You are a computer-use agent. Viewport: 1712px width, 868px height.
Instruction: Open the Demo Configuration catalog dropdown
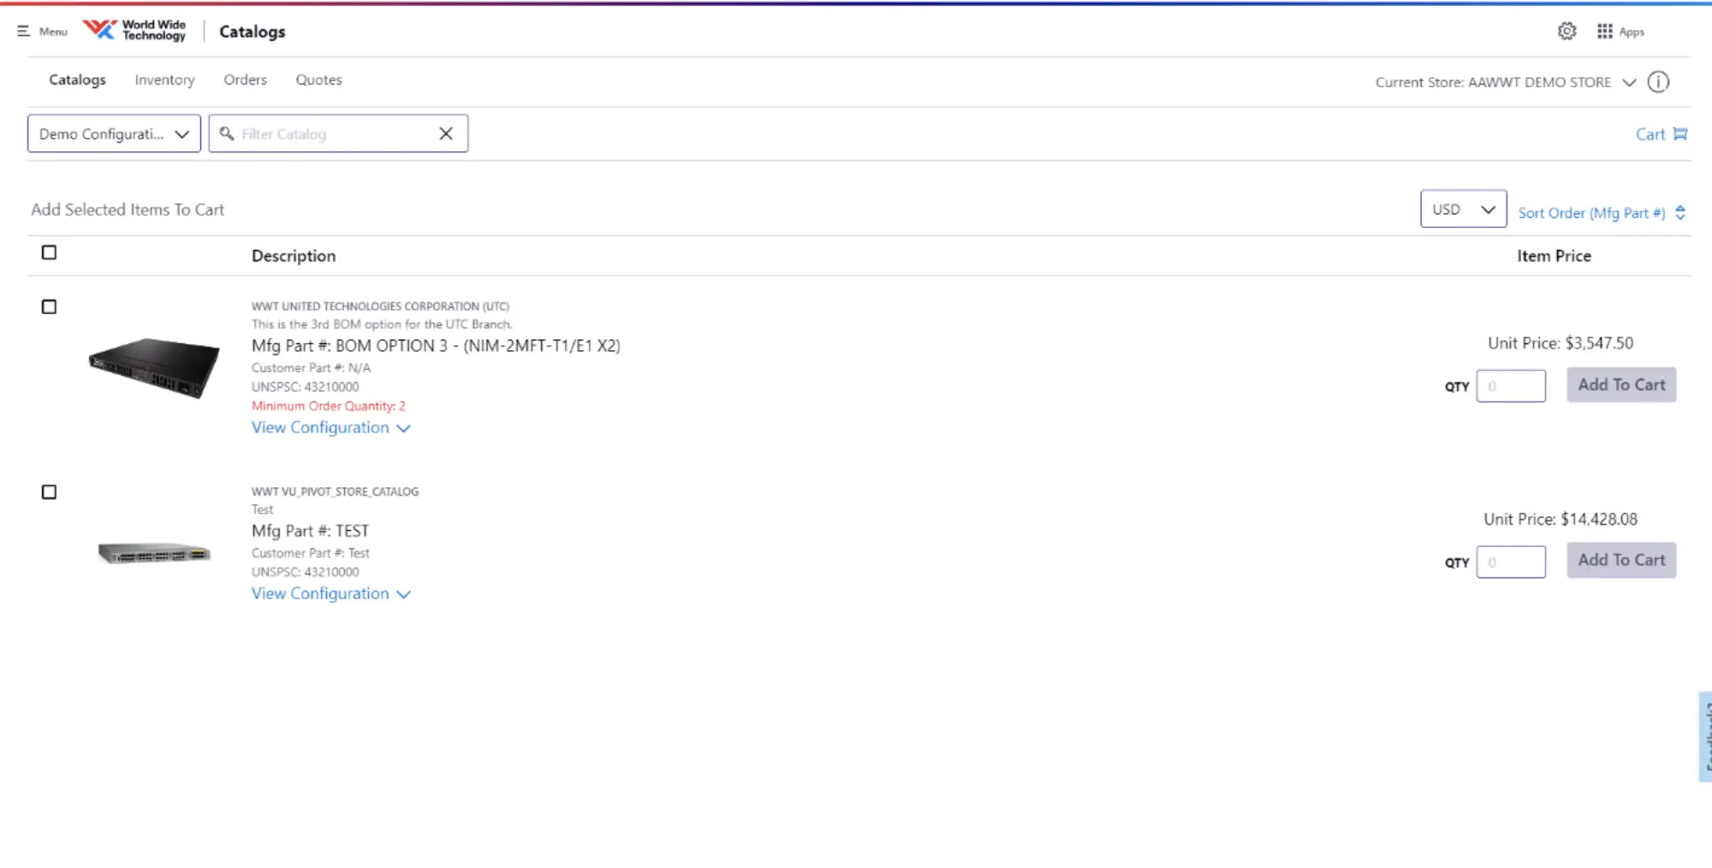click(114, 134)
